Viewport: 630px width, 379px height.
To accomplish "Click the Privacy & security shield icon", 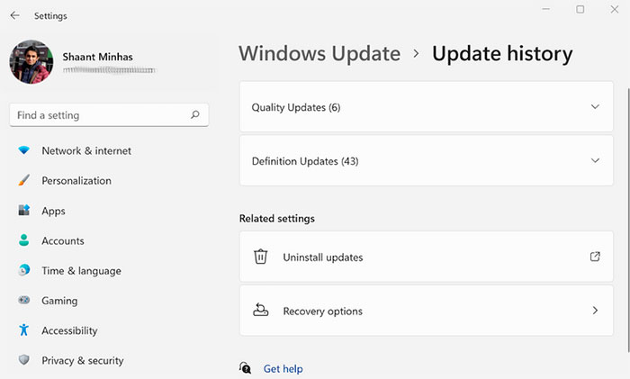I will tap(24, 361).
